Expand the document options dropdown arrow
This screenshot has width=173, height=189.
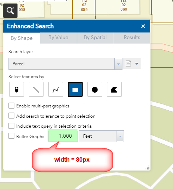coord(136,63)
